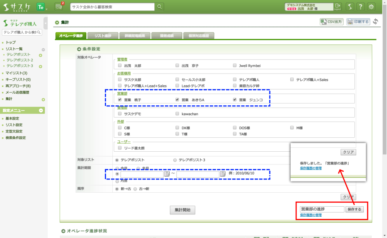Click the CSV出力 export button
The image size is (387, 238).
pyautogui.click(x=331, y=22)
